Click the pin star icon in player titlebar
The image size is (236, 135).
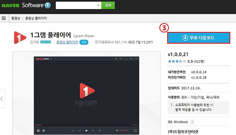click(x=116, y=59)
